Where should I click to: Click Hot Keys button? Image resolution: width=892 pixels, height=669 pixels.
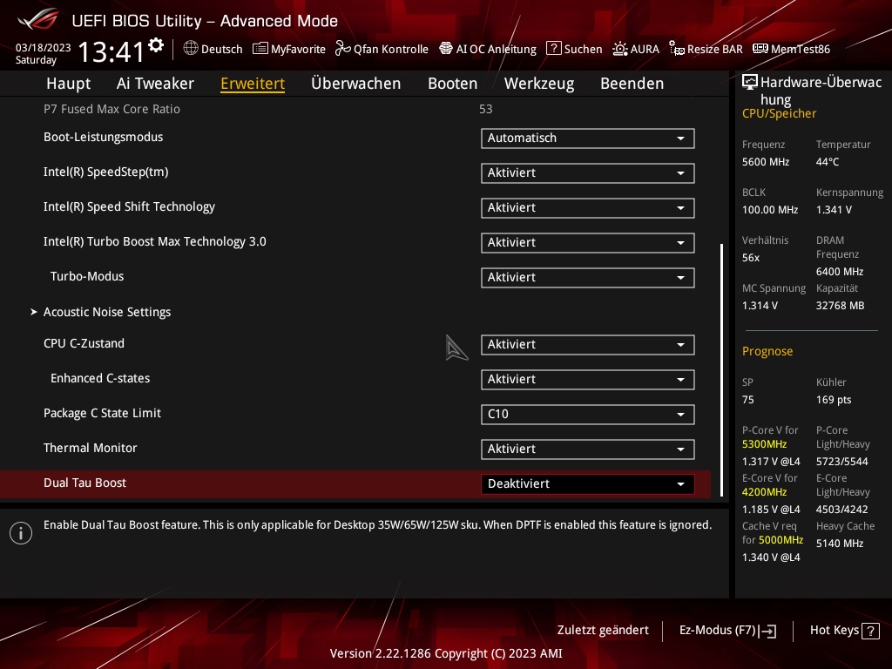coord(844,631)
